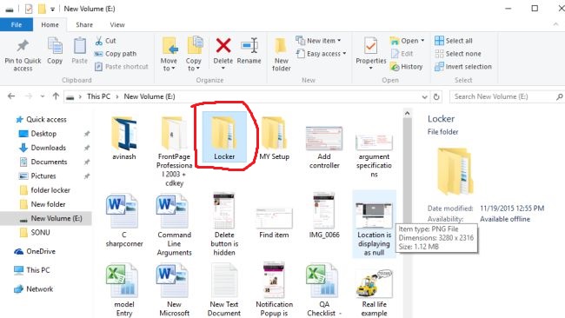This screenshot has height=318, width=565.
Task: Go up one folder level
Action: tap(56, 96)
